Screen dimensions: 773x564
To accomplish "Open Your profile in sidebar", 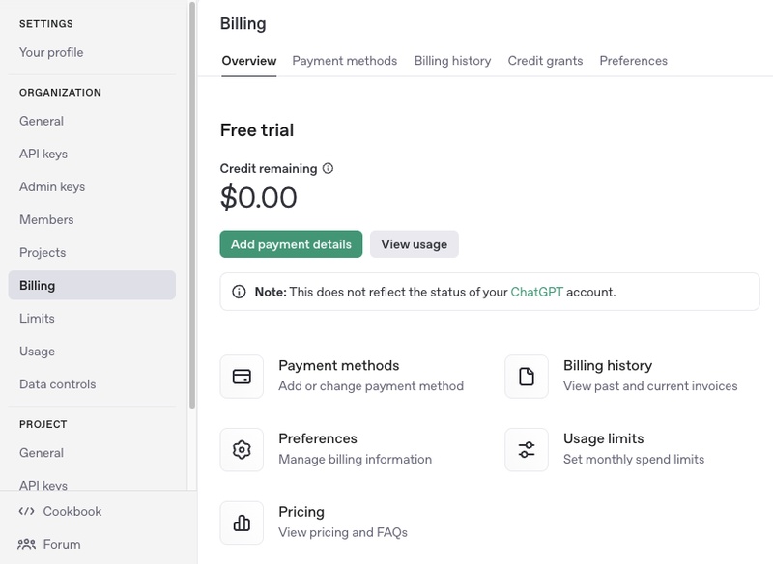I will click(51, 52).
